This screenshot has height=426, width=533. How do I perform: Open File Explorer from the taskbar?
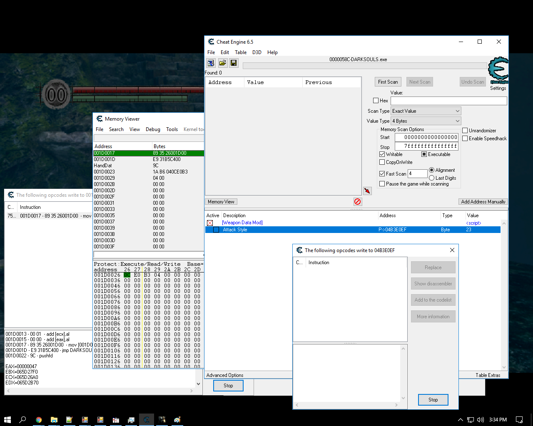pyautogui.click(x=54, y=420)
